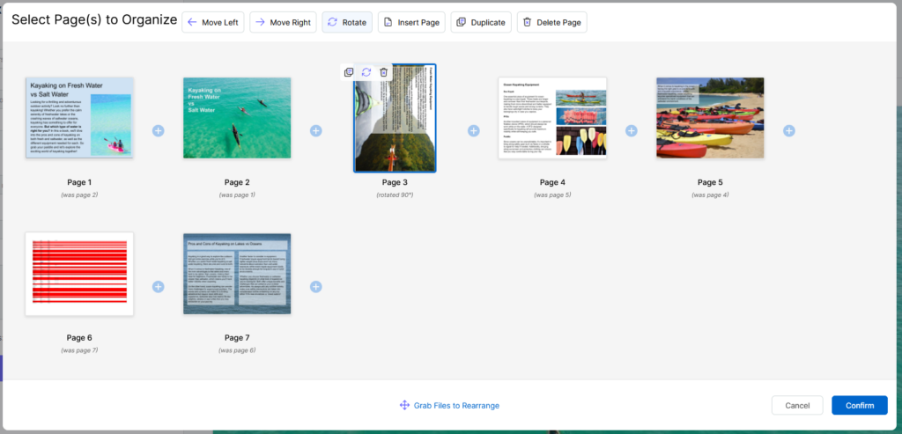
Task: Select the Page 5 beach kayaks thumbnail
Action: (710, 118)
